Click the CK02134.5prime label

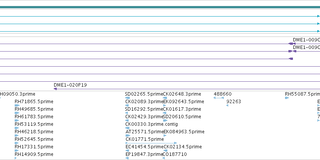[183, 147]
